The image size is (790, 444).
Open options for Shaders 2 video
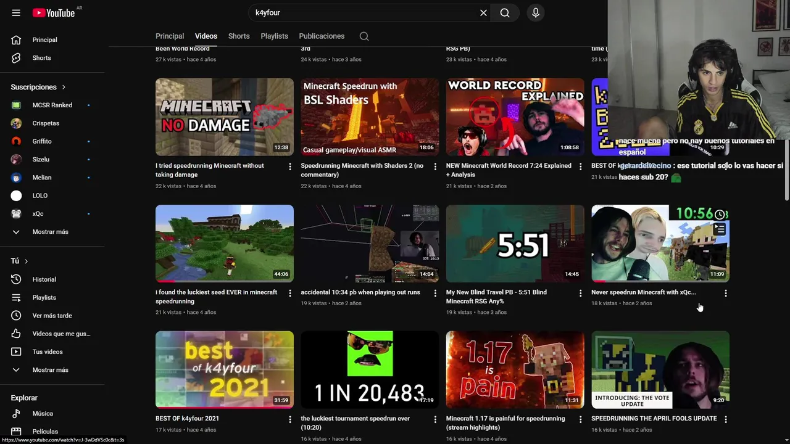pos(435,166)
